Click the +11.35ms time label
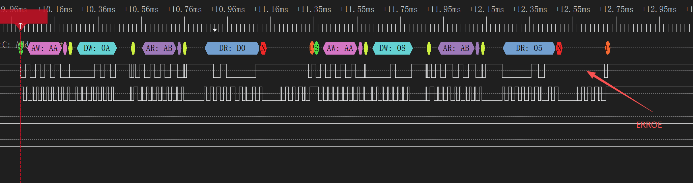Viewport: 693px width, 183px height. (x=314, y=9)
